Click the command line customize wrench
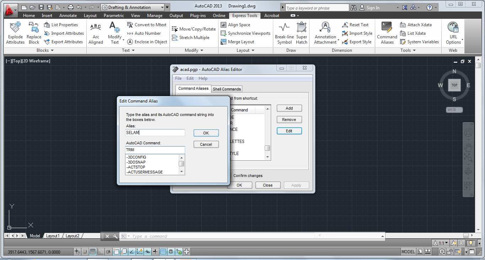This screenshot has width=485, height=260. tap(115, 236)
